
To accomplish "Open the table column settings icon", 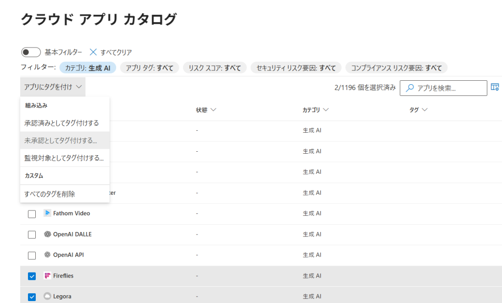I will pos(495,88).
